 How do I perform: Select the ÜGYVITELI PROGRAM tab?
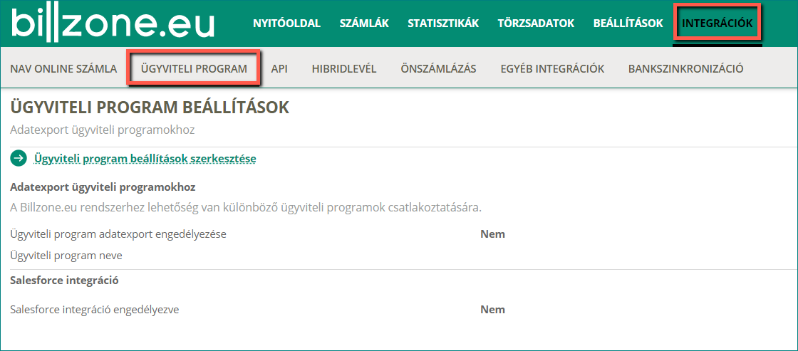pyautogui.click(x=194, y=68)
